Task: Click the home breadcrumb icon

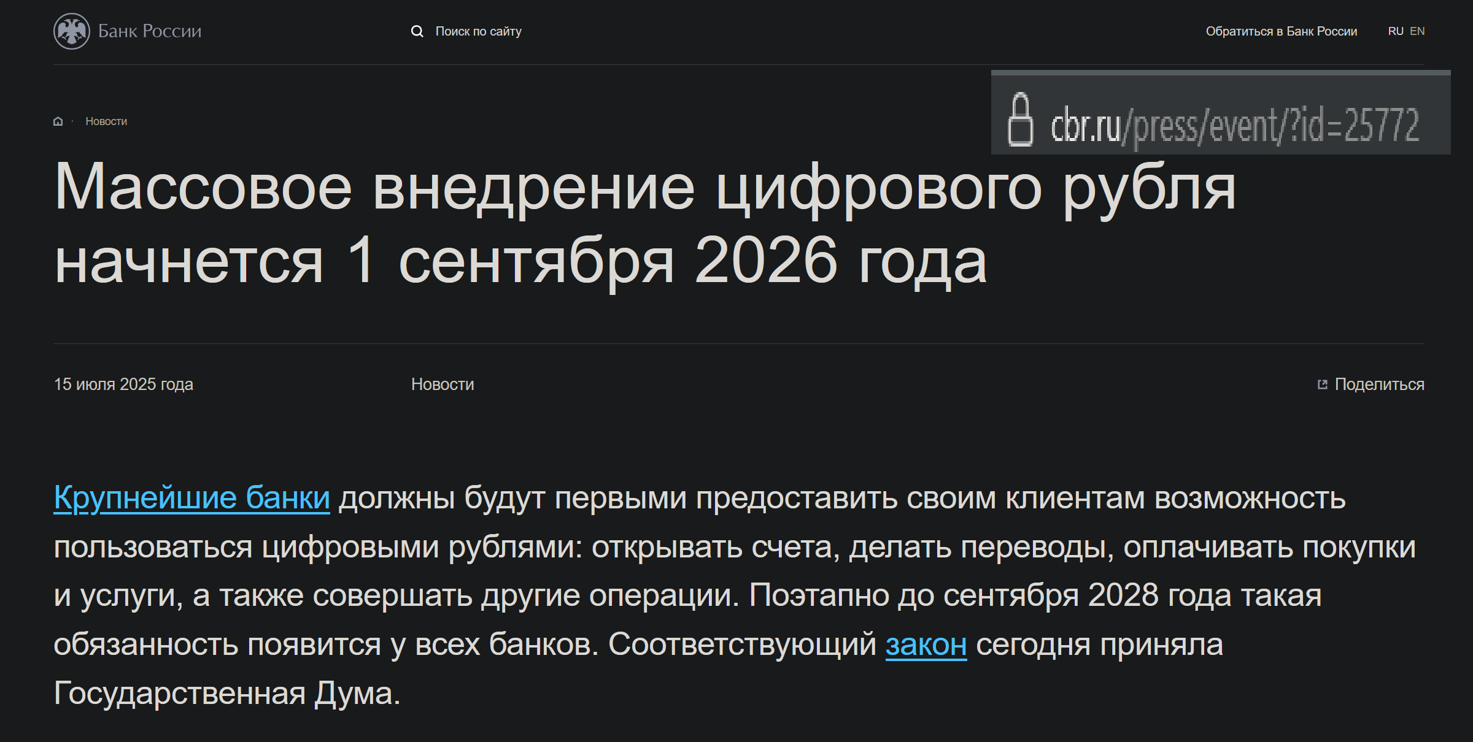Action: click(x=58, y=121)
